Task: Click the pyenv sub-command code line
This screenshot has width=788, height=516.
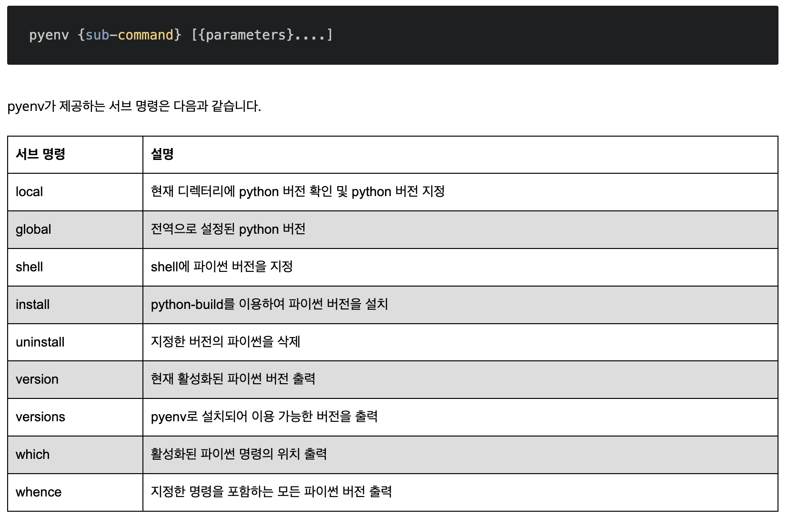Action: [181, 35]
